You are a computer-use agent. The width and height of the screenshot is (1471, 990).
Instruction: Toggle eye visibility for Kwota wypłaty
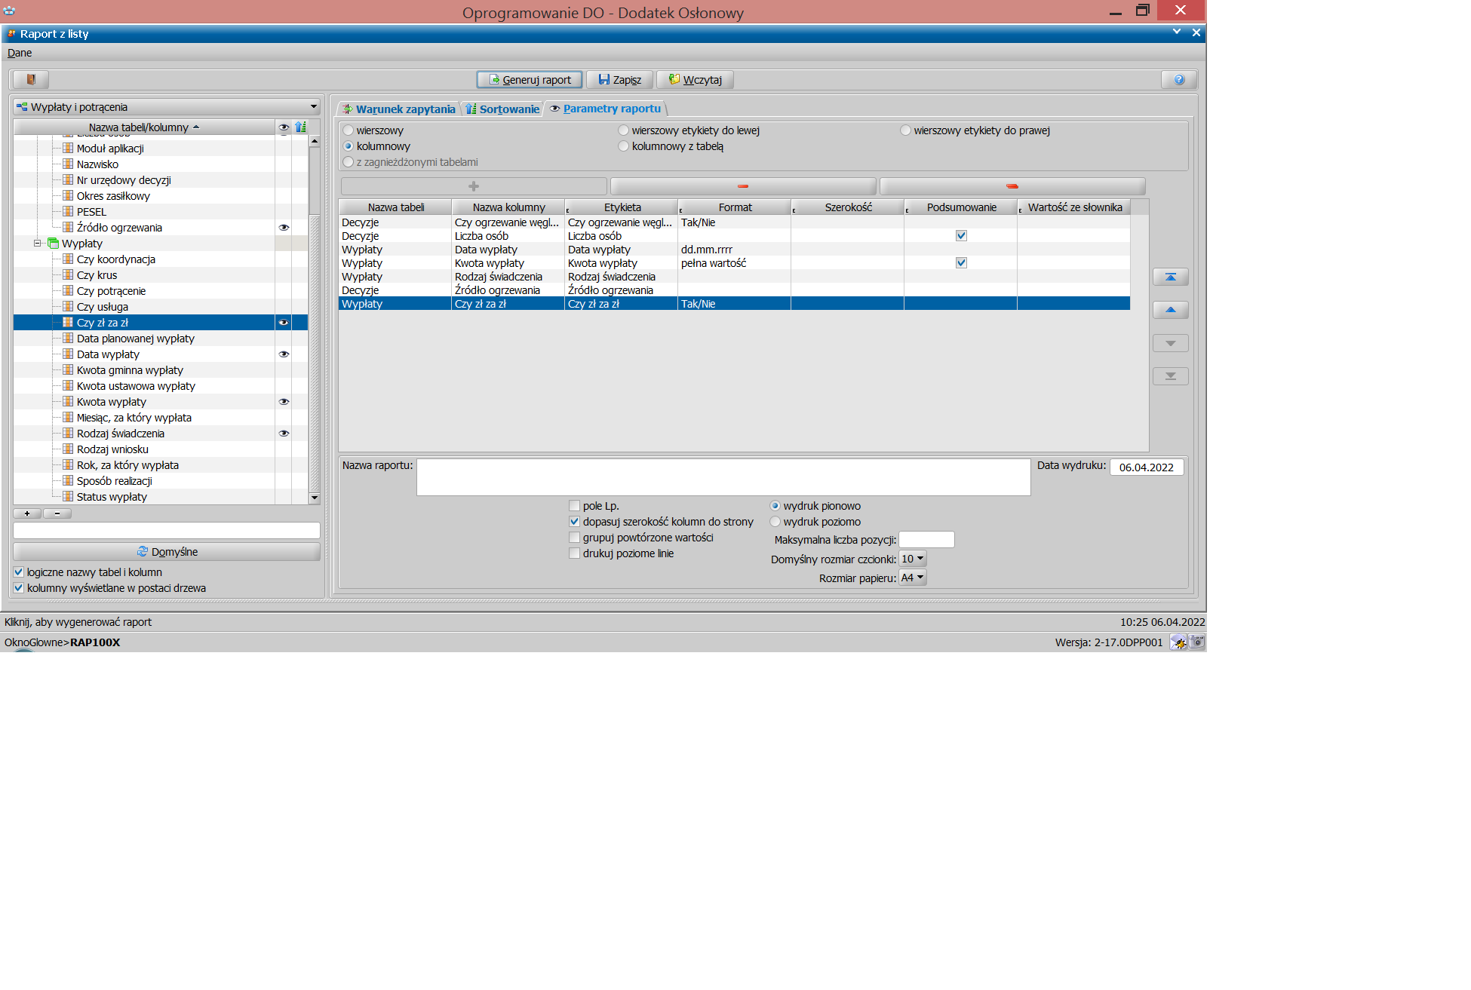284,402
